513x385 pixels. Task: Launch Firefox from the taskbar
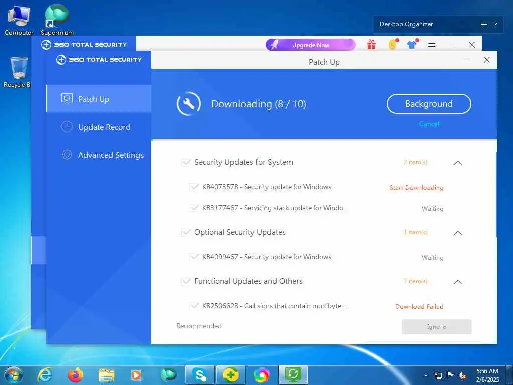click(x=75, y=375)
